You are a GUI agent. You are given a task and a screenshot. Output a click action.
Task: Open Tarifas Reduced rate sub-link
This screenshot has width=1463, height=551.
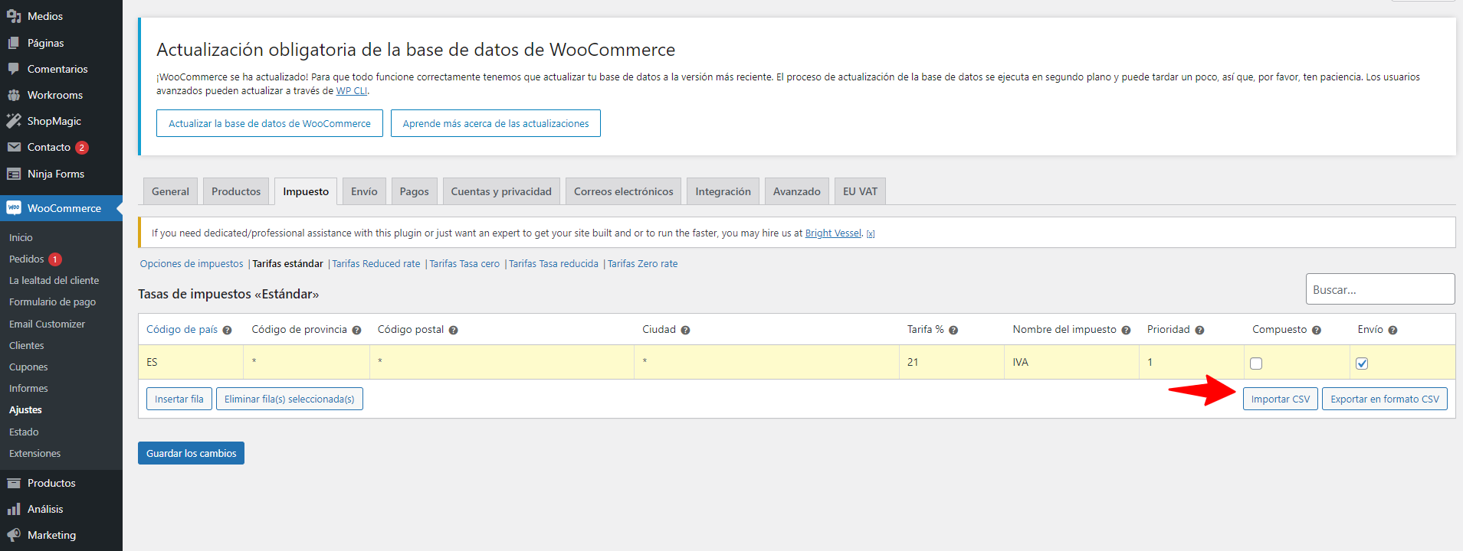[376, 264]
